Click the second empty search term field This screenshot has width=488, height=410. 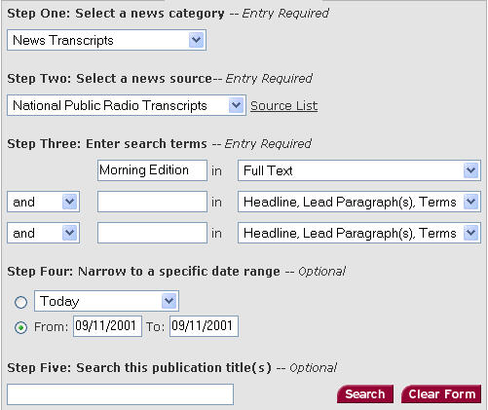(x=152, y=202)
